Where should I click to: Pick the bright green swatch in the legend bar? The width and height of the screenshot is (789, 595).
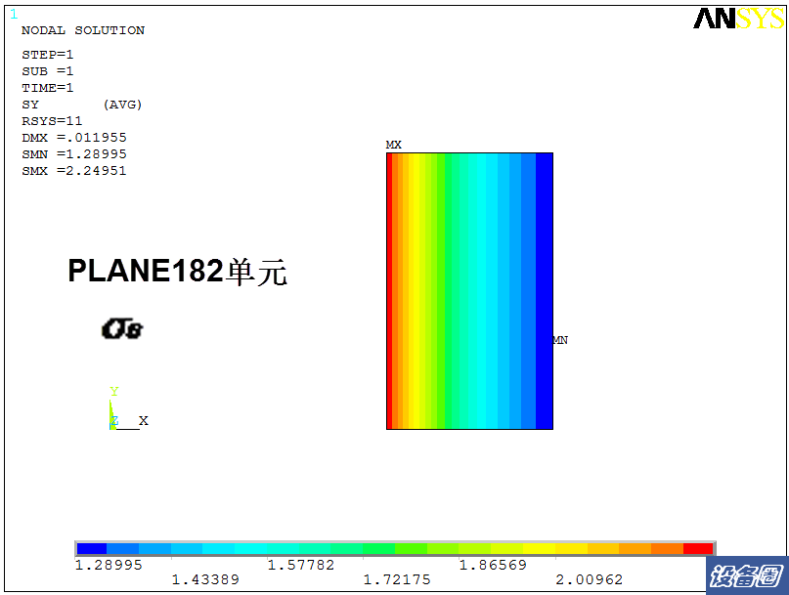411,549
